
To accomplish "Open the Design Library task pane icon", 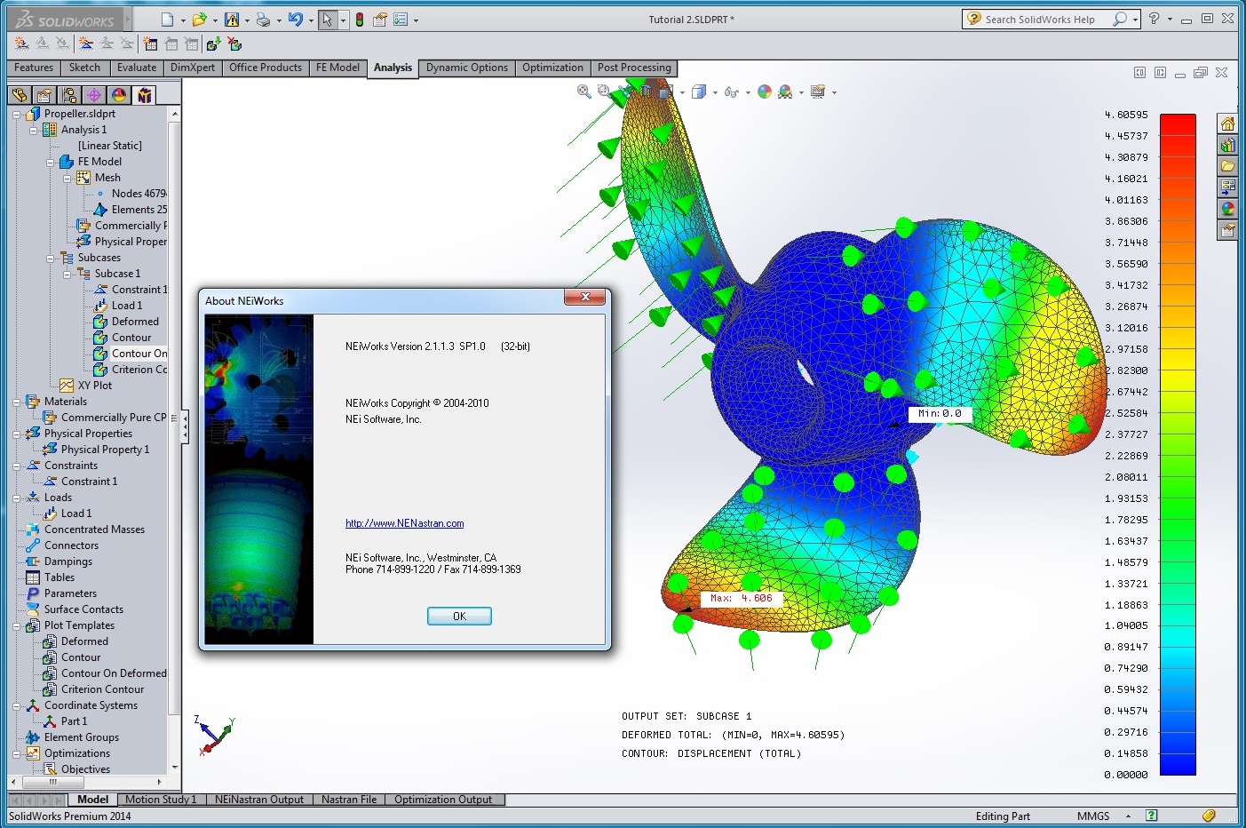I will (1227, 145).
